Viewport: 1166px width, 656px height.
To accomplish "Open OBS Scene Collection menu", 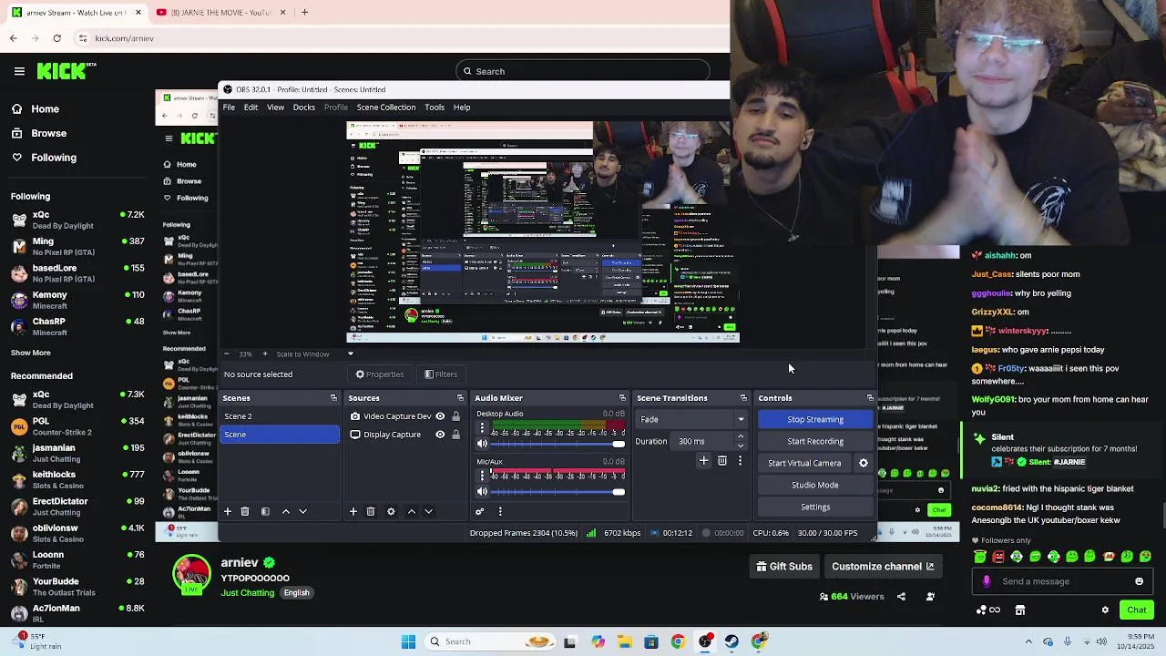I will [386, 108].
